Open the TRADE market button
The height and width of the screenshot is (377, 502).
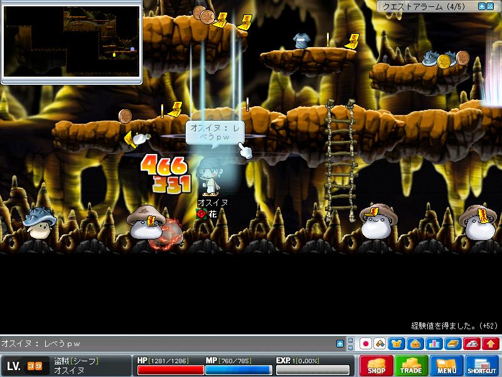[x=411, y=366]
